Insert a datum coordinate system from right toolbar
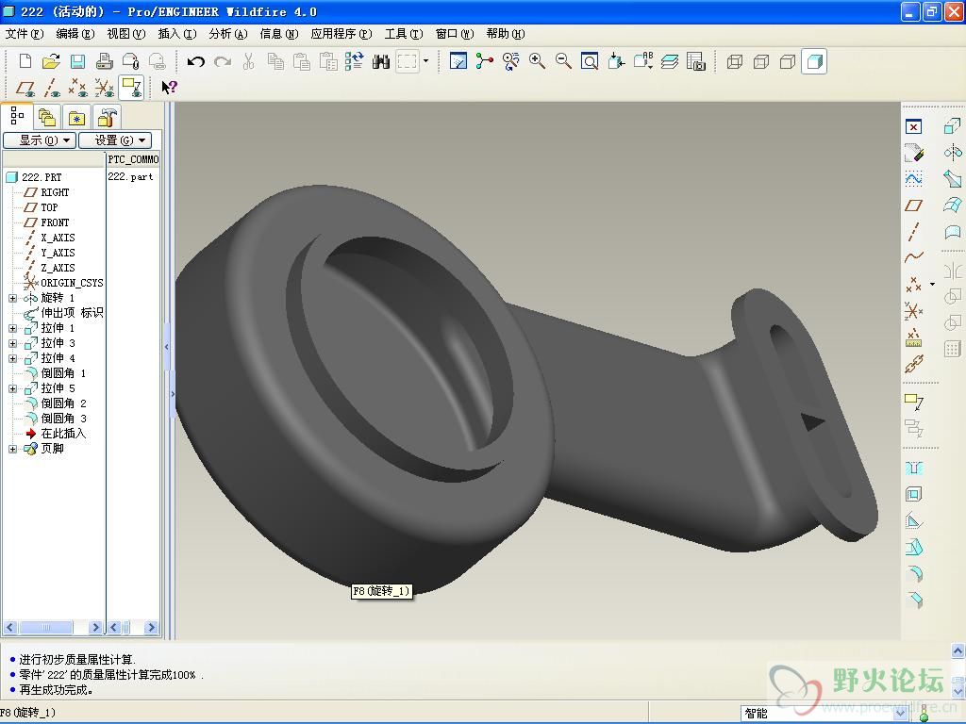 click(x=913, y=311)
